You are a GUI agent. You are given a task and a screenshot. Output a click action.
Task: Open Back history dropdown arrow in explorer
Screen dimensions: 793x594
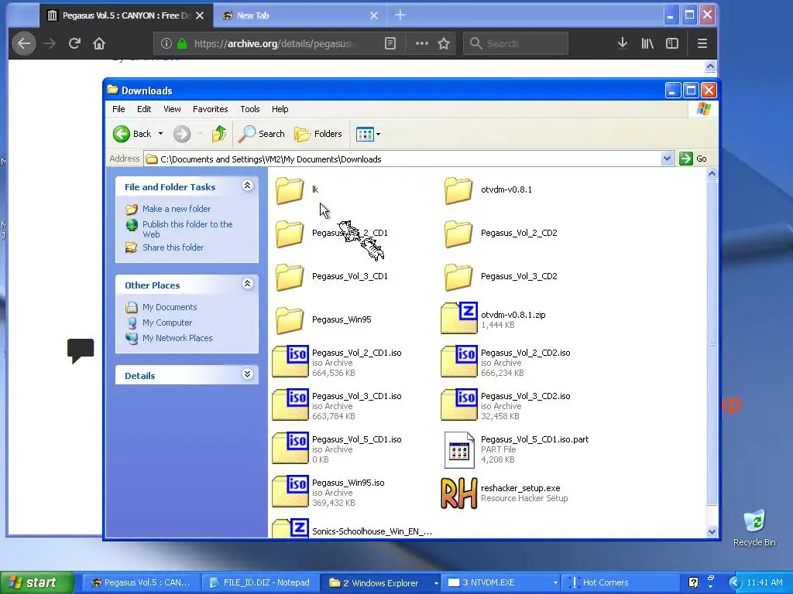(161, 134)
